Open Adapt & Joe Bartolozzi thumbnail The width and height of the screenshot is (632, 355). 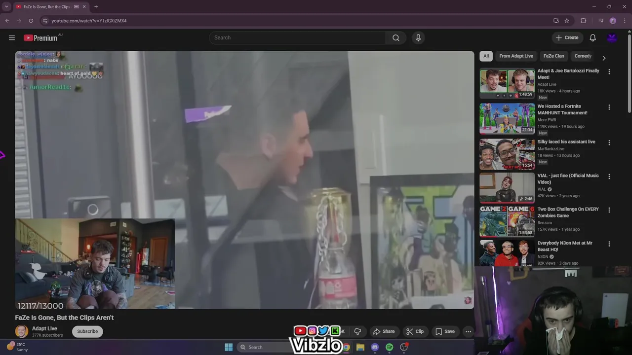click(507, 83)
